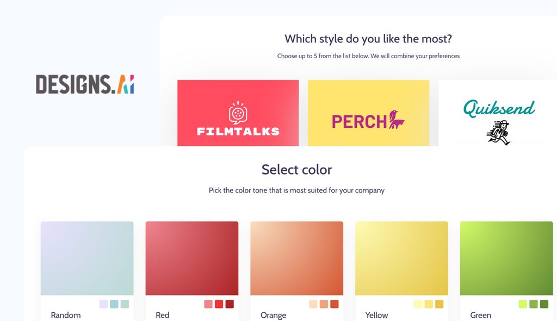The width and height of the screenshot is (557, 321).
Task: Select the Green gradient color tile
Action: pos(506,258)
